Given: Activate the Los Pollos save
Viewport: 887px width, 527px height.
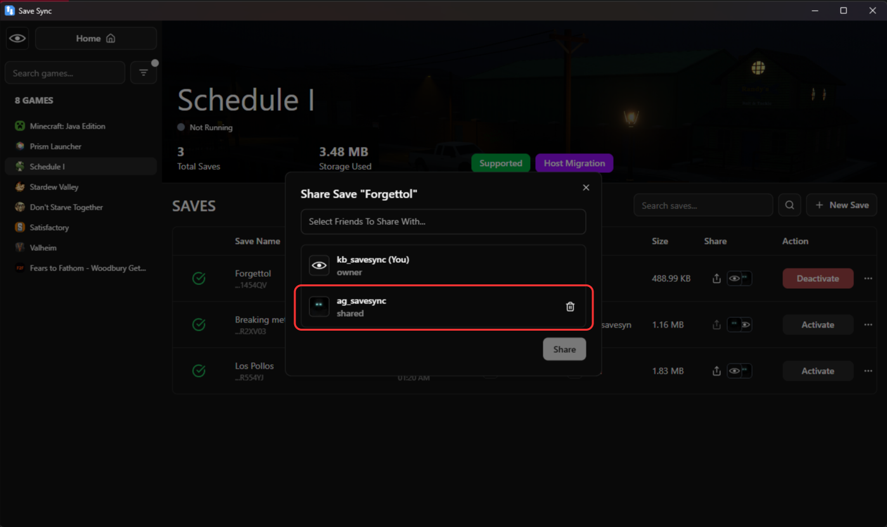Looking at the screenshot, I should point(818,371).
